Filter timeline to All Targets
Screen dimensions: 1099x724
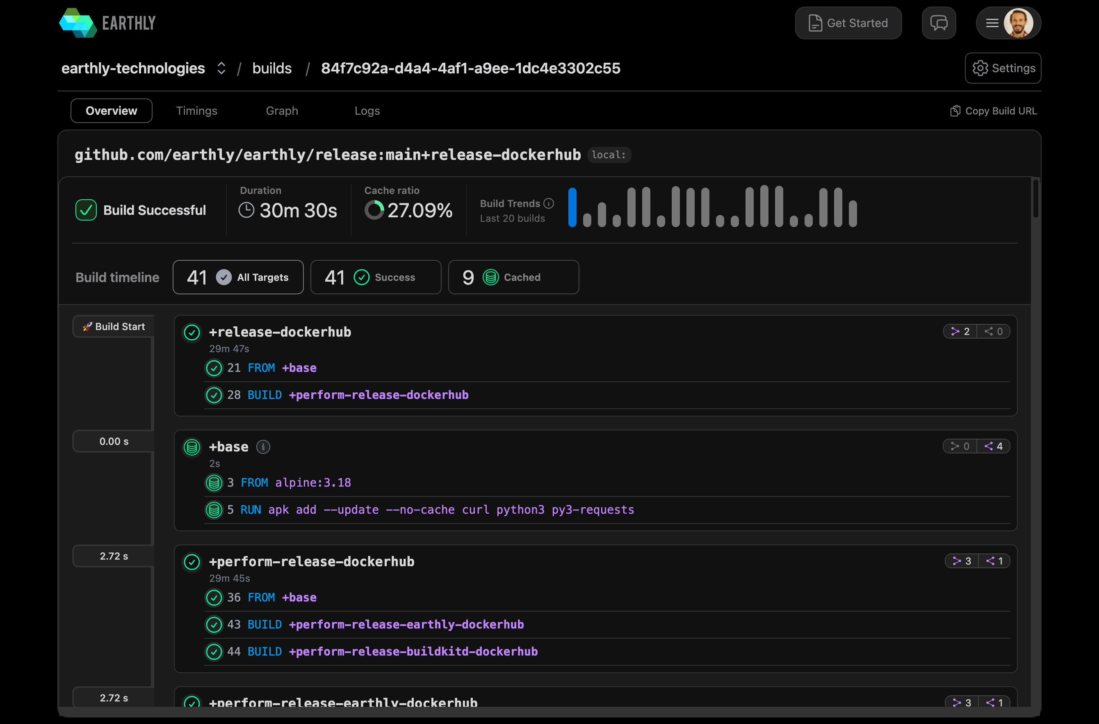point(238,277)
